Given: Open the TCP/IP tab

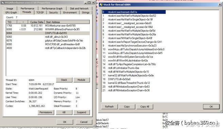Looking at the screenshot, I should (x=40, y=13).
